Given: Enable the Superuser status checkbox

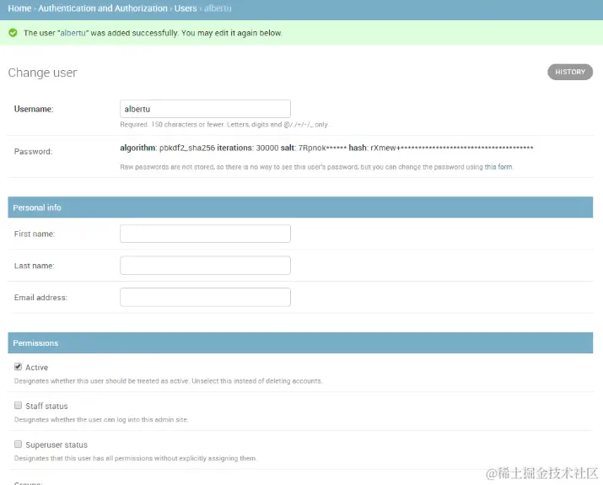Looking at the screenshot, I should coord(18,445).
